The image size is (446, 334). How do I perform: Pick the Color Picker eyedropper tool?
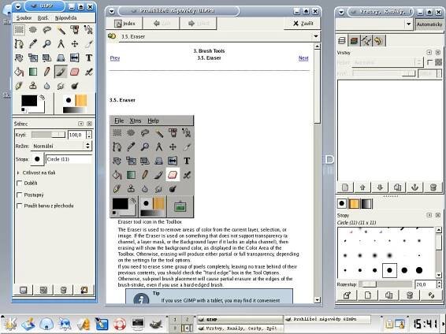tap(33, 43)
